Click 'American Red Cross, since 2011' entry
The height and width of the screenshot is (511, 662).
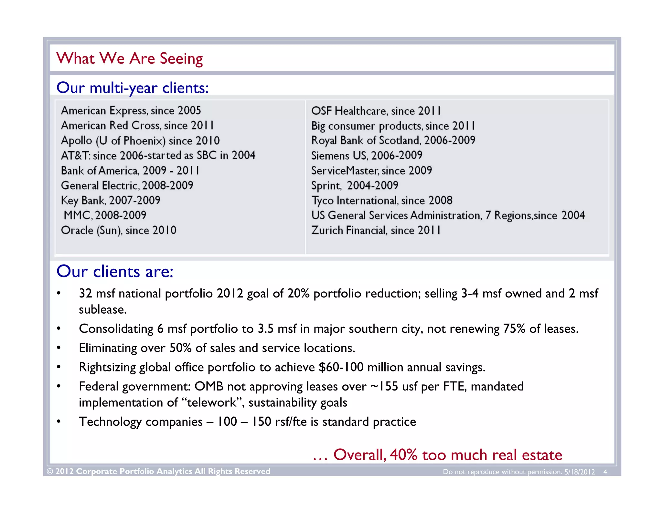point(137,125)
